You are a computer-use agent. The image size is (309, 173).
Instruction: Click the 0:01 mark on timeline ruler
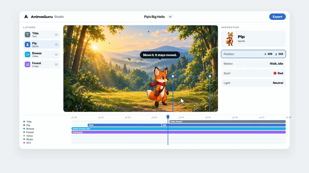(x=101, y=117)
